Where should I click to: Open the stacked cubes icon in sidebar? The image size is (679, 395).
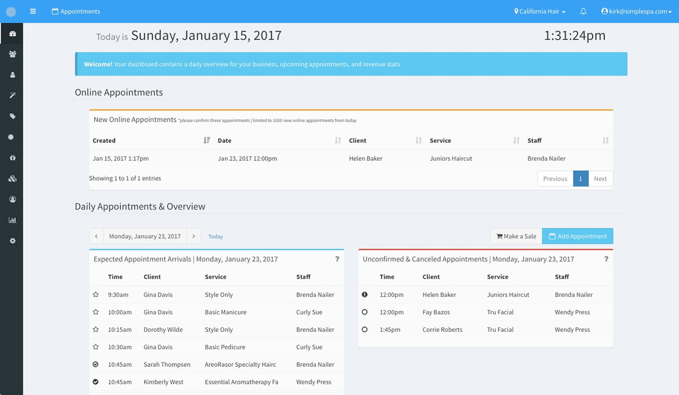point(12,179)
